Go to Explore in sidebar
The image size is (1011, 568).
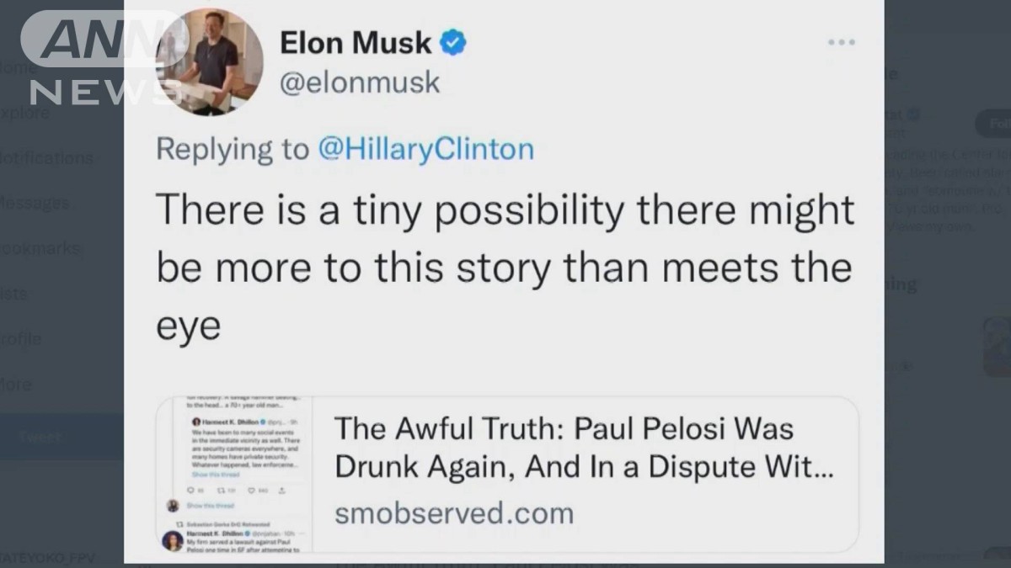tap(25, 112)
